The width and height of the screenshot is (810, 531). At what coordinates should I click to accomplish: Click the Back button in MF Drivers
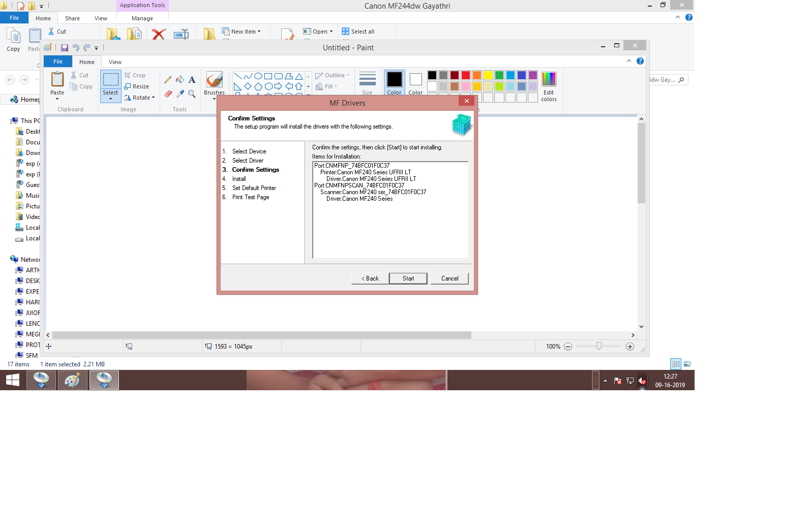(370, 278)
